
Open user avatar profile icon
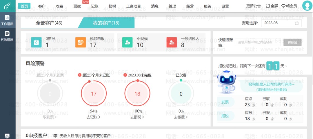point(307,6)
